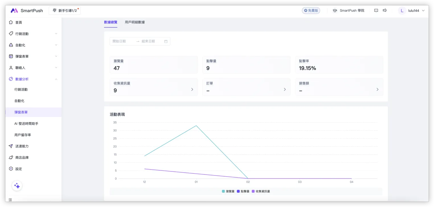Click the 開始日期 input field

122,42
